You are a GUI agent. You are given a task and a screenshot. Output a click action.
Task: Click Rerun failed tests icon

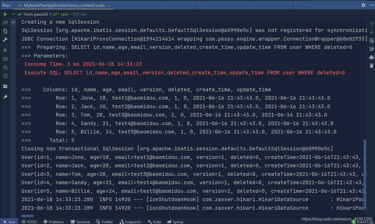coord(5,23)
